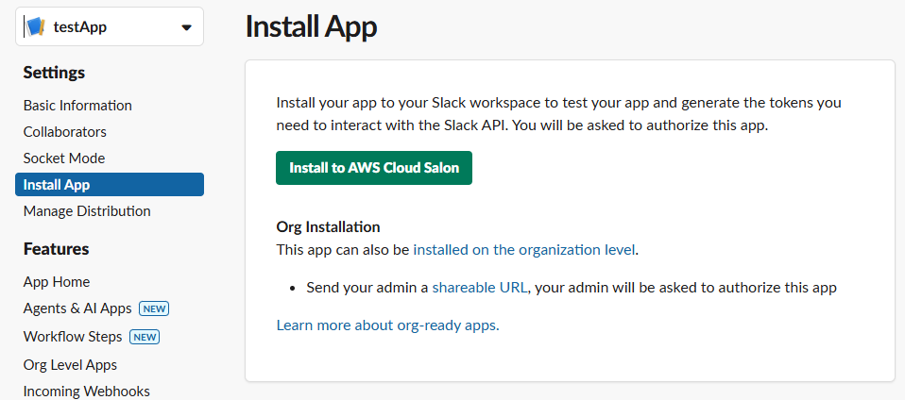Click Install to AWS Cloud Salon button

(374, 168)
